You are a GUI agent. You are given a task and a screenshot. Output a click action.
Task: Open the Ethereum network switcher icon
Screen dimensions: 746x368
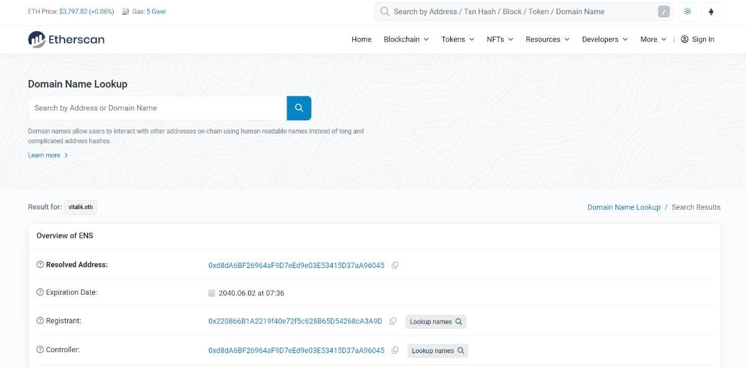(711, 11)
